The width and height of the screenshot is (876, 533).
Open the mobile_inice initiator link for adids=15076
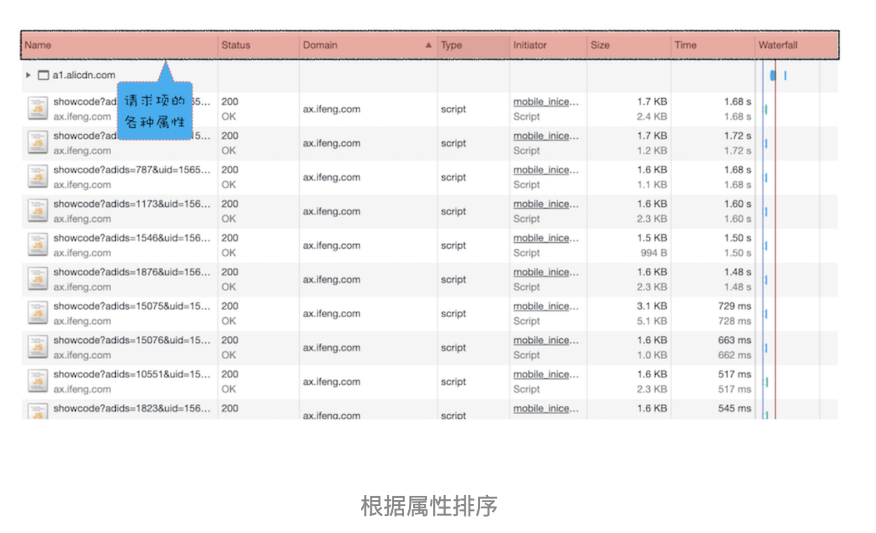pos(546,340)
